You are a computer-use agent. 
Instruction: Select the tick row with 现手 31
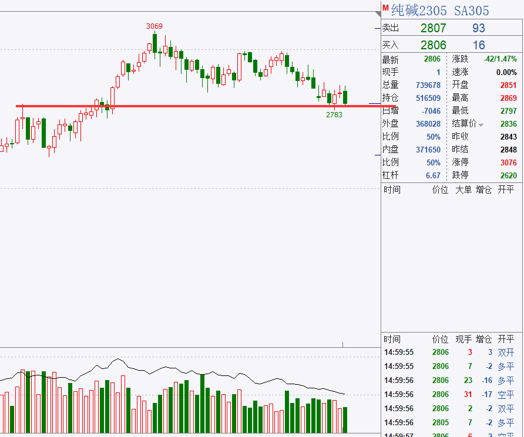tap(449, 394)
